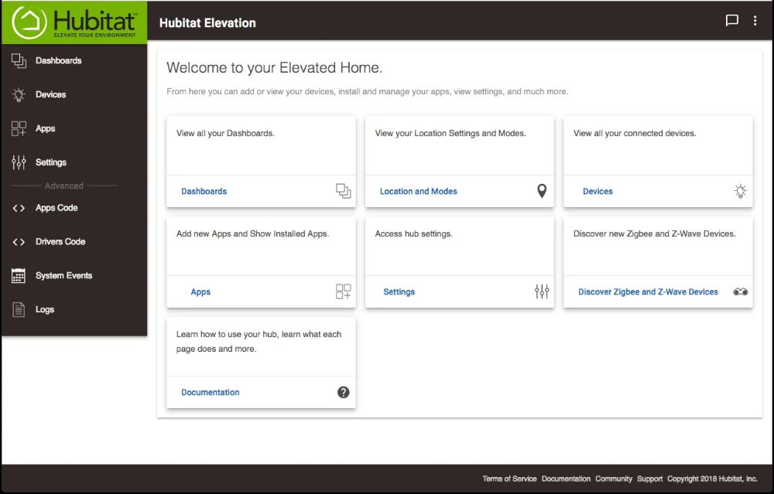Click the sliders icon on Settings card

click(x=542, y=291)
